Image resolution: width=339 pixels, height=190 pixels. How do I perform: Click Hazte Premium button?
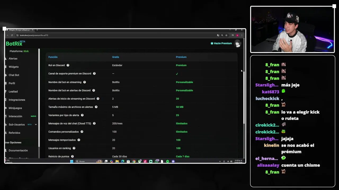click(x=221, y=43)
